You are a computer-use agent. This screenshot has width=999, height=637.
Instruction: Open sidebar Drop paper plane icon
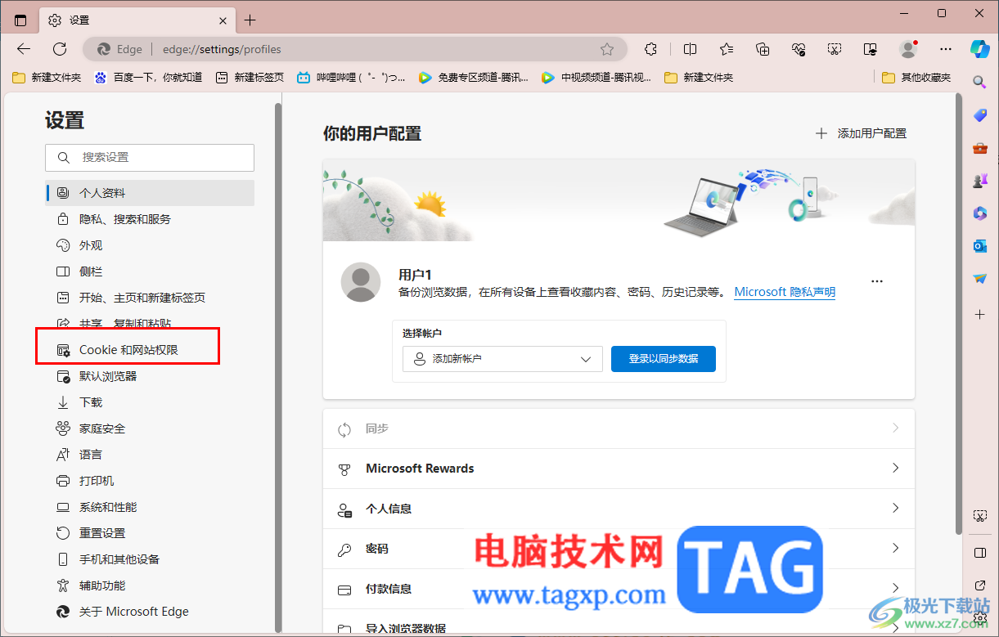[979, 279]
